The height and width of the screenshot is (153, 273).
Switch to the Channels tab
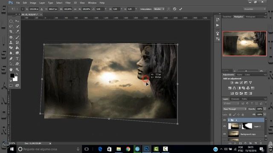click(x=235, y=99)
